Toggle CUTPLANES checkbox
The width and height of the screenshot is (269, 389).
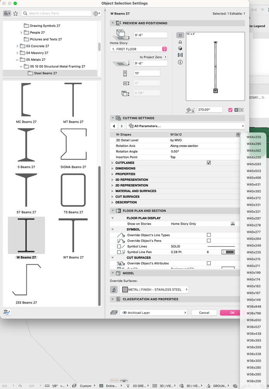[x=209, y=163]
